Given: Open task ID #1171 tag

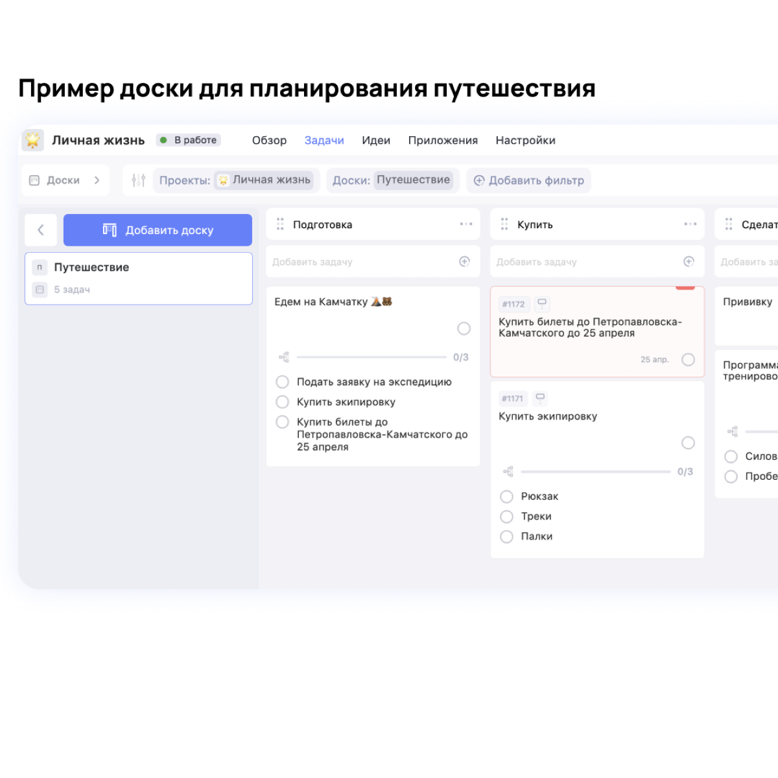Looking at the screenshot, I should click(x=513, y=399).
